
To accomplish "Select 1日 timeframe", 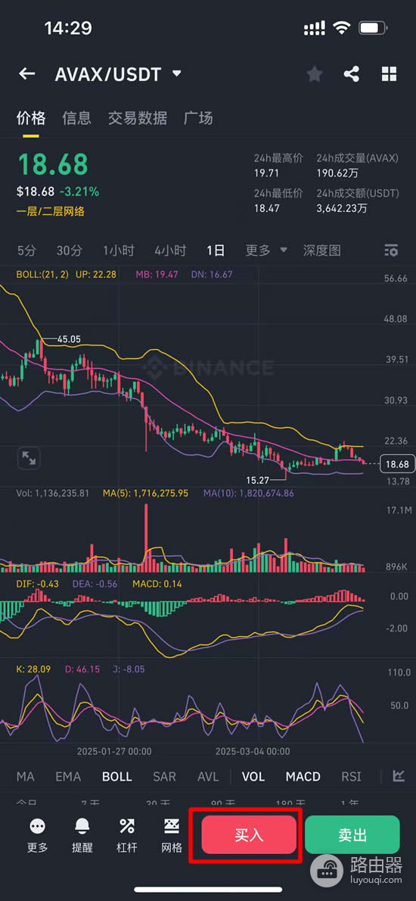I will pos(216,251).
